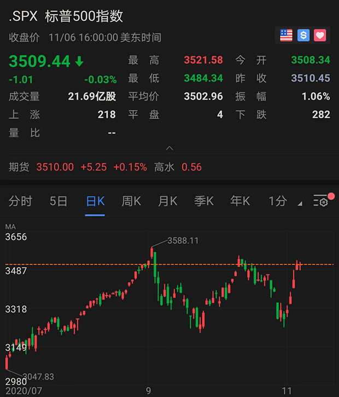This screenshot has width=339, height=397.
Task: Tap the futures change +5.25
Action: pos(94,167)
